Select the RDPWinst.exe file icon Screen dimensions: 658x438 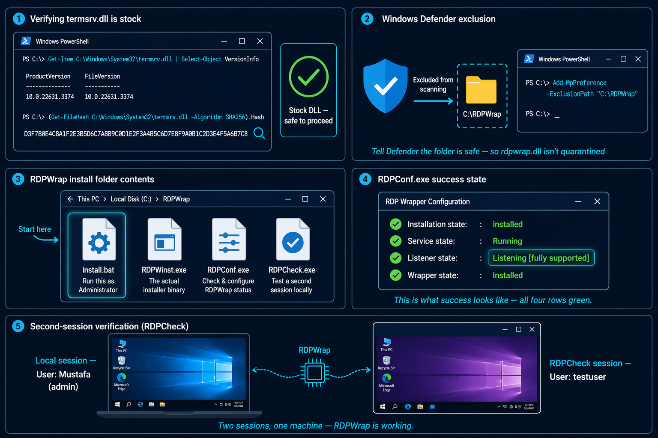(x=164, y=239)
